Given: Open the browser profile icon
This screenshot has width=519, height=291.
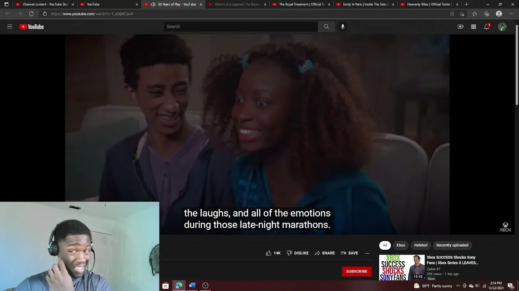Looking at the screenshot, I should click(499, 14).
